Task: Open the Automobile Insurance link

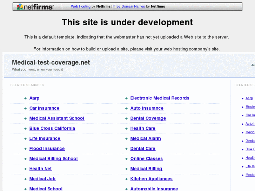Action: coord(154,189)
